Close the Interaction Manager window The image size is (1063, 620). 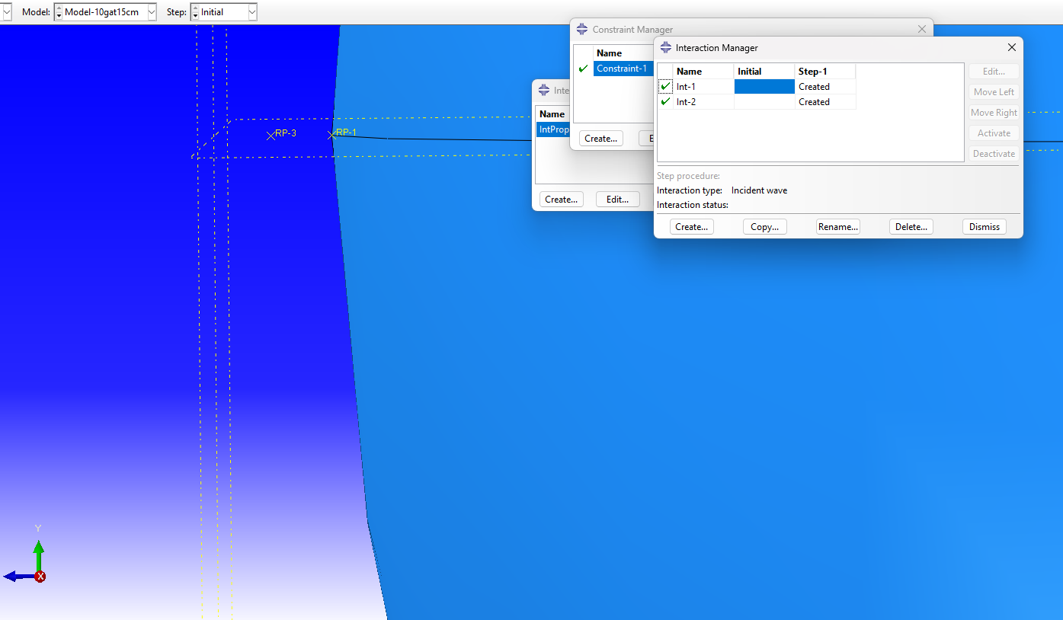[1012, 47]
